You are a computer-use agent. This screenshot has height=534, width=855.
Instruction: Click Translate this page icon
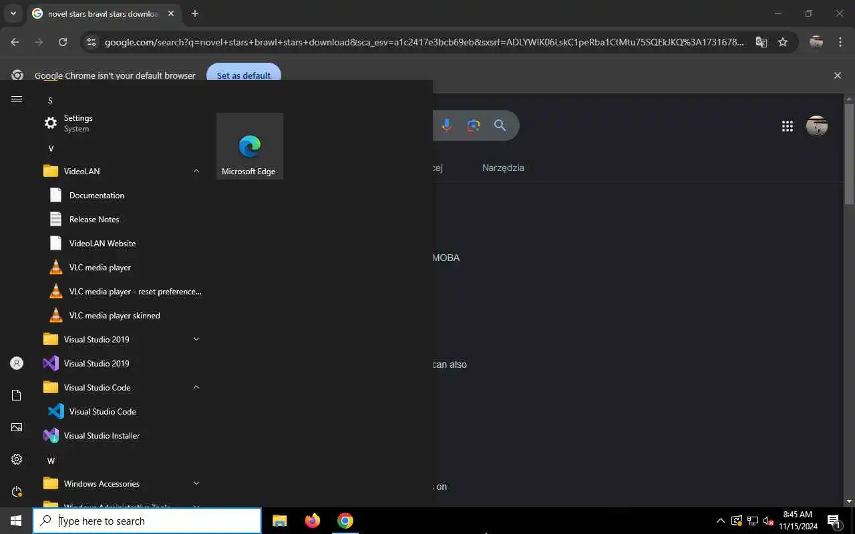761,42
